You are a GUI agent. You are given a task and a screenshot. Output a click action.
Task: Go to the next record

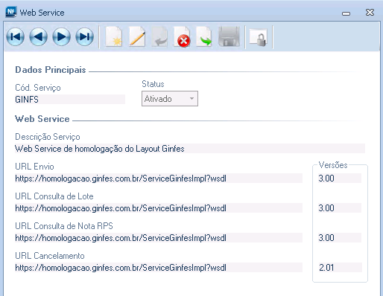pyautogui.click(x=62, y=36)
